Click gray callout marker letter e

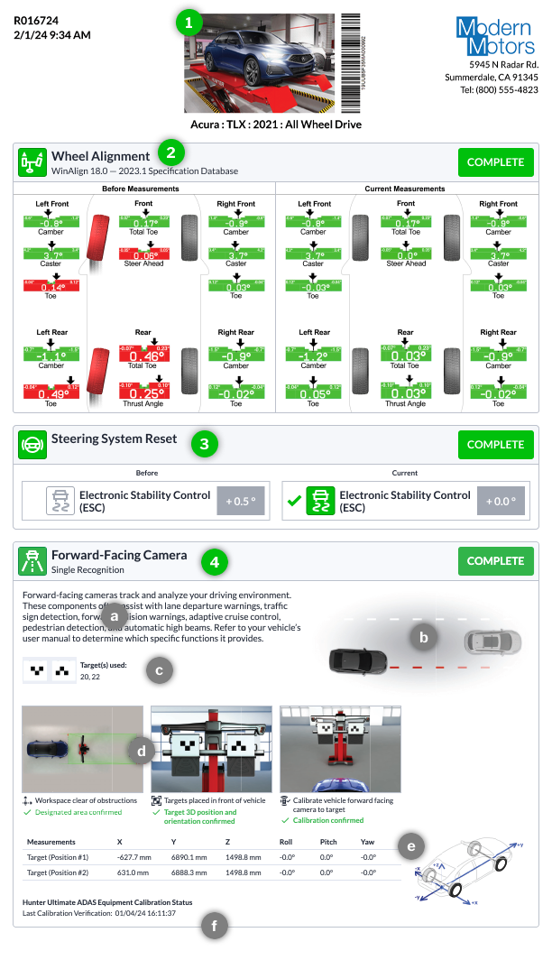[x=411, y=846]
